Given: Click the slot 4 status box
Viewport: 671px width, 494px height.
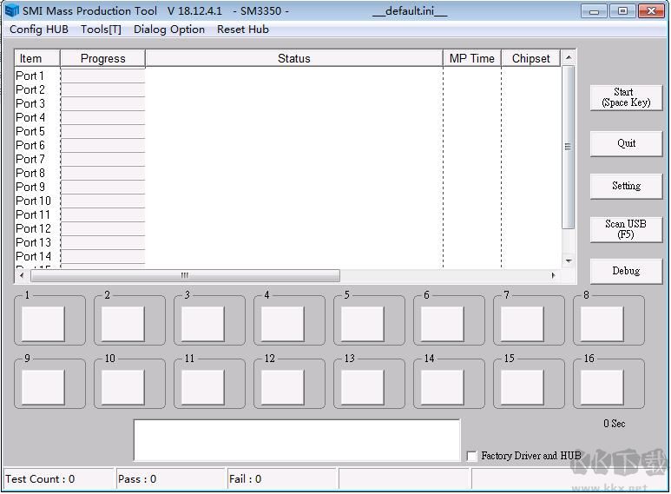Looking at the screenshot, I should pyautogui.click(x=282, y=324).
